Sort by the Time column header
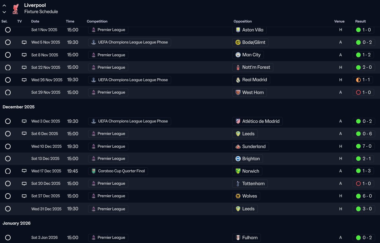 pyautogui.click(x=70, y=21)
